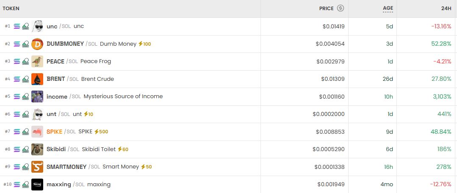This screenshot has height=193, width=457.
Task: Click the PumpSwap icon beside DUMBMONEY
Action: 25,44
